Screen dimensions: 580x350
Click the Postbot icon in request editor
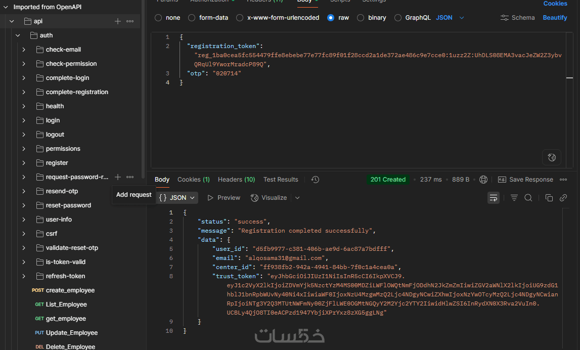(552, 157)
